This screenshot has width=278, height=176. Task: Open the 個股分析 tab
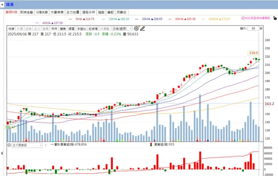point(89,12)
